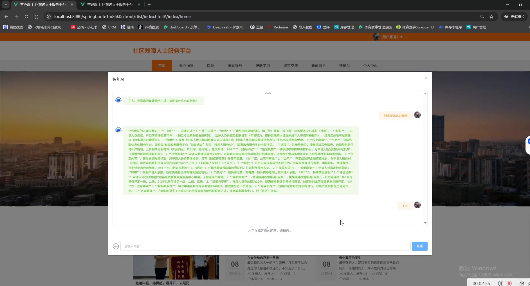Image resolution: width=530 pixels, height=286 pixels.
Task: Open the news article 在大学给自己定个目标
Action: tap(263, 258)
